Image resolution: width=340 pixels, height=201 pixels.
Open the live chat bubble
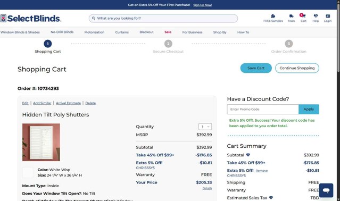(326, 190)
